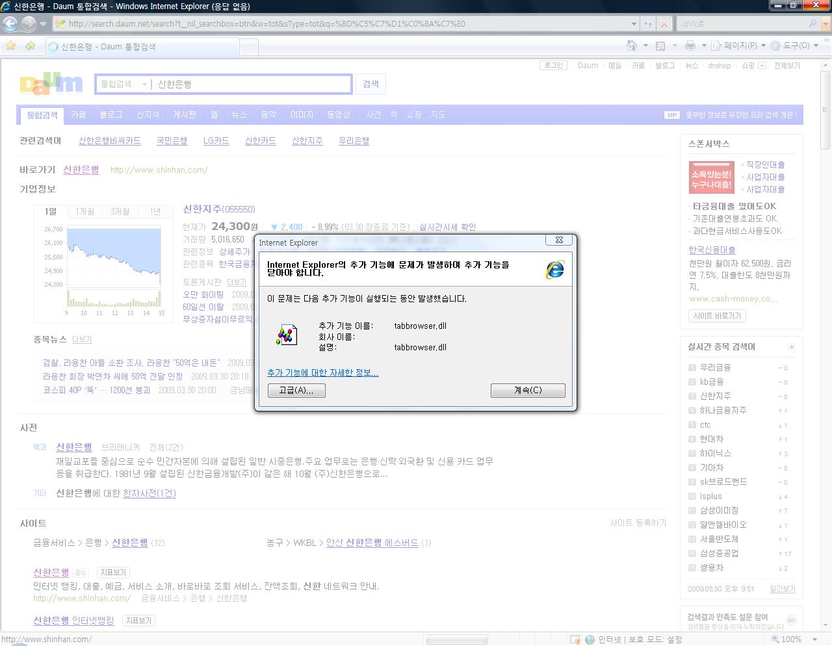
Task: Open the 실시간시세 확인 link
Action: click(x=447, y=227)
